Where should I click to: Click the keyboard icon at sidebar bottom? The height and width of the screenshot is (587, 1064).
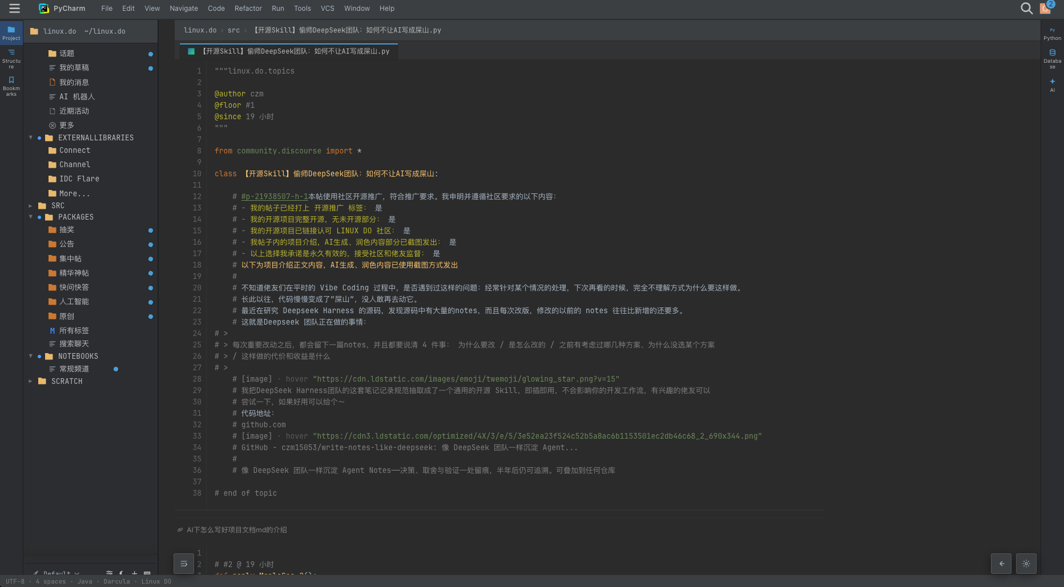click(x=147, y=573)
